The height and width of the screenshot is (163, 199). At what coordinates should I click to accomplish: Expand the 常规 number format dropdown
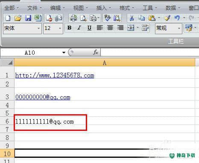point(179,28)
